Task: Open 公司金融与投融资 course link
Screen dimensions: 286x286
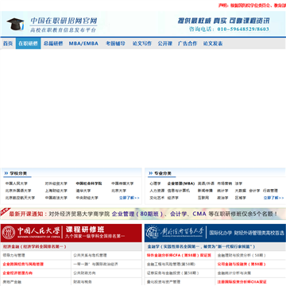Action: 242,264
